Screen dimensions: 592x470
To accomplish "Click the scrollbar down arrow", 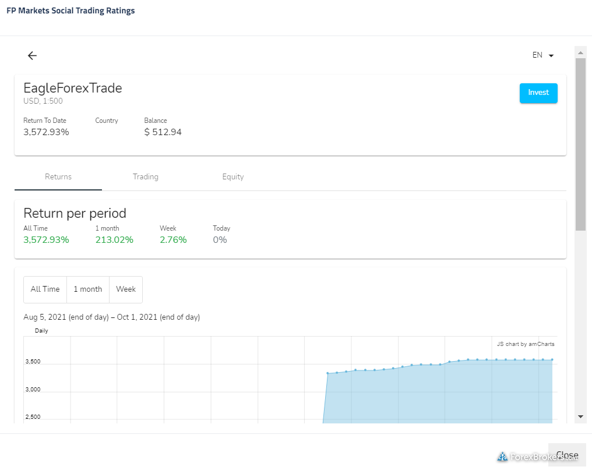I will pos(581,416).
